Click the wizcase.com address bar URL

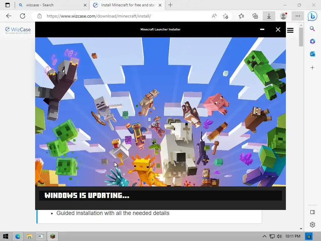[x=99, y=16]
